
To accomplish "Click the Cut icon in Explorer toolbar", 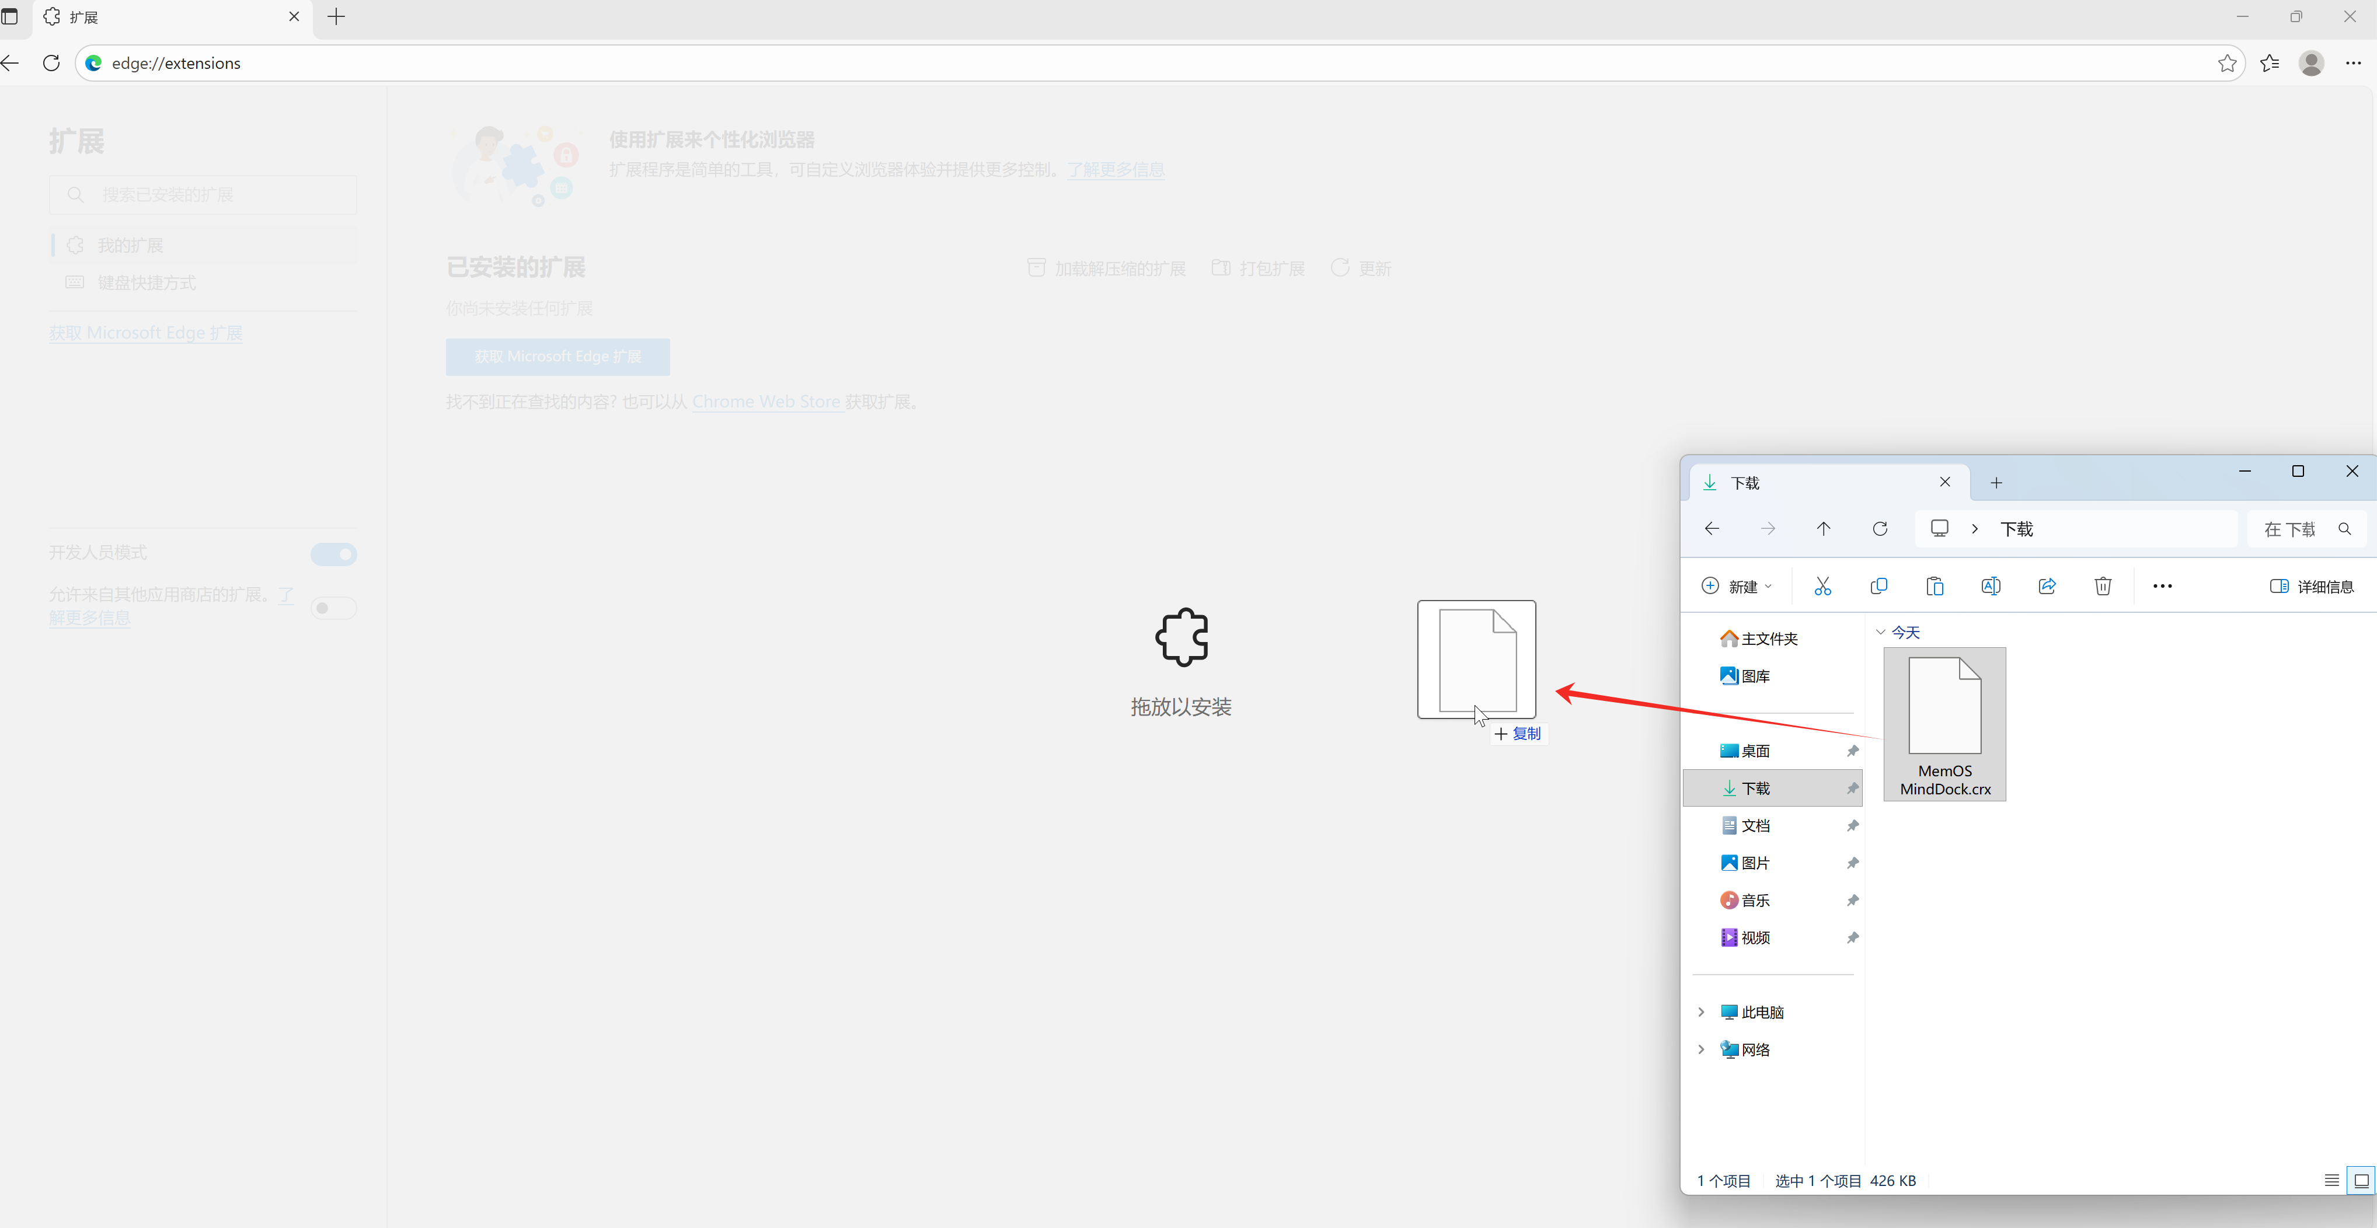I will [1822, 586].
